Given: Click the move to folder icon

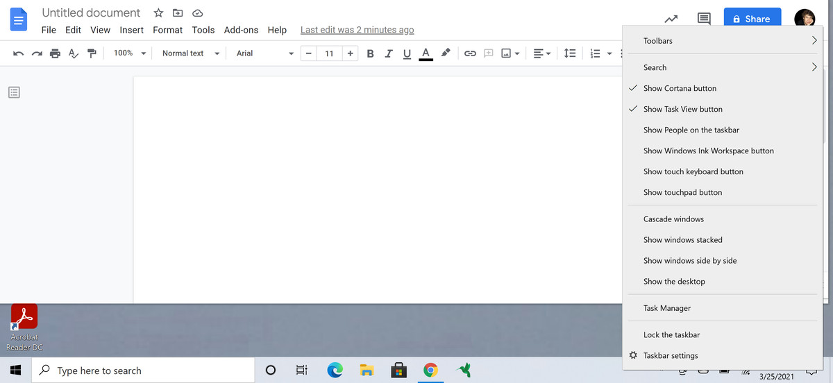Looking at the screenshot, I should pos(178,13).
